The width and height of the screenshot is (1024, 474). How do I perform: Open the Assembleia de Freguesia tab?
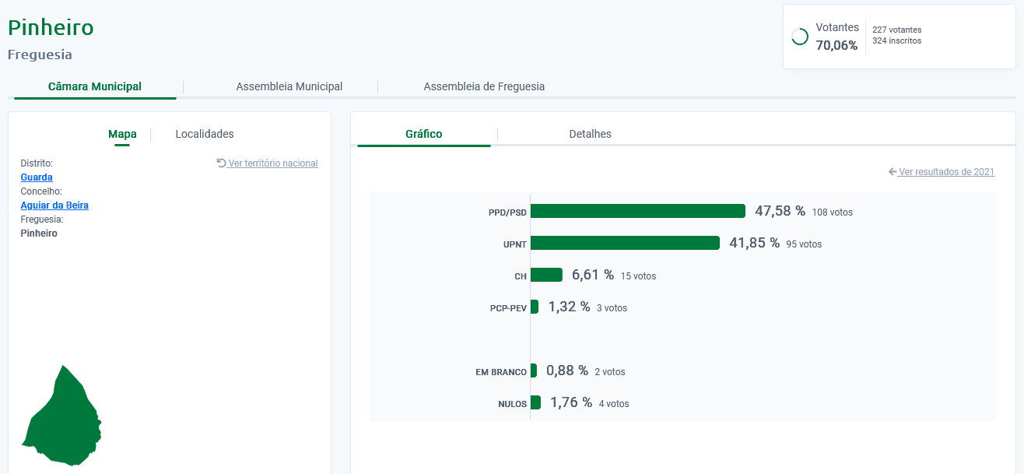484,86
